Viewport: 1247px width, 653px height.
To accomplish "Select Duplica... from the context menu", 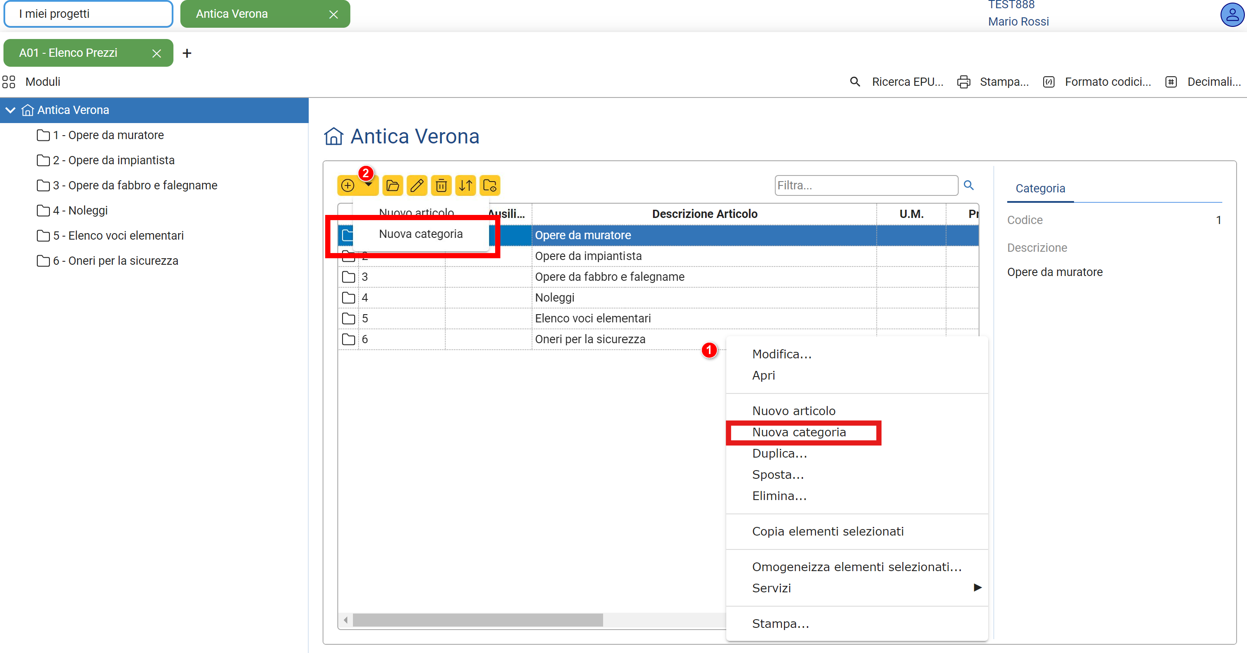I will coord(780,453).
